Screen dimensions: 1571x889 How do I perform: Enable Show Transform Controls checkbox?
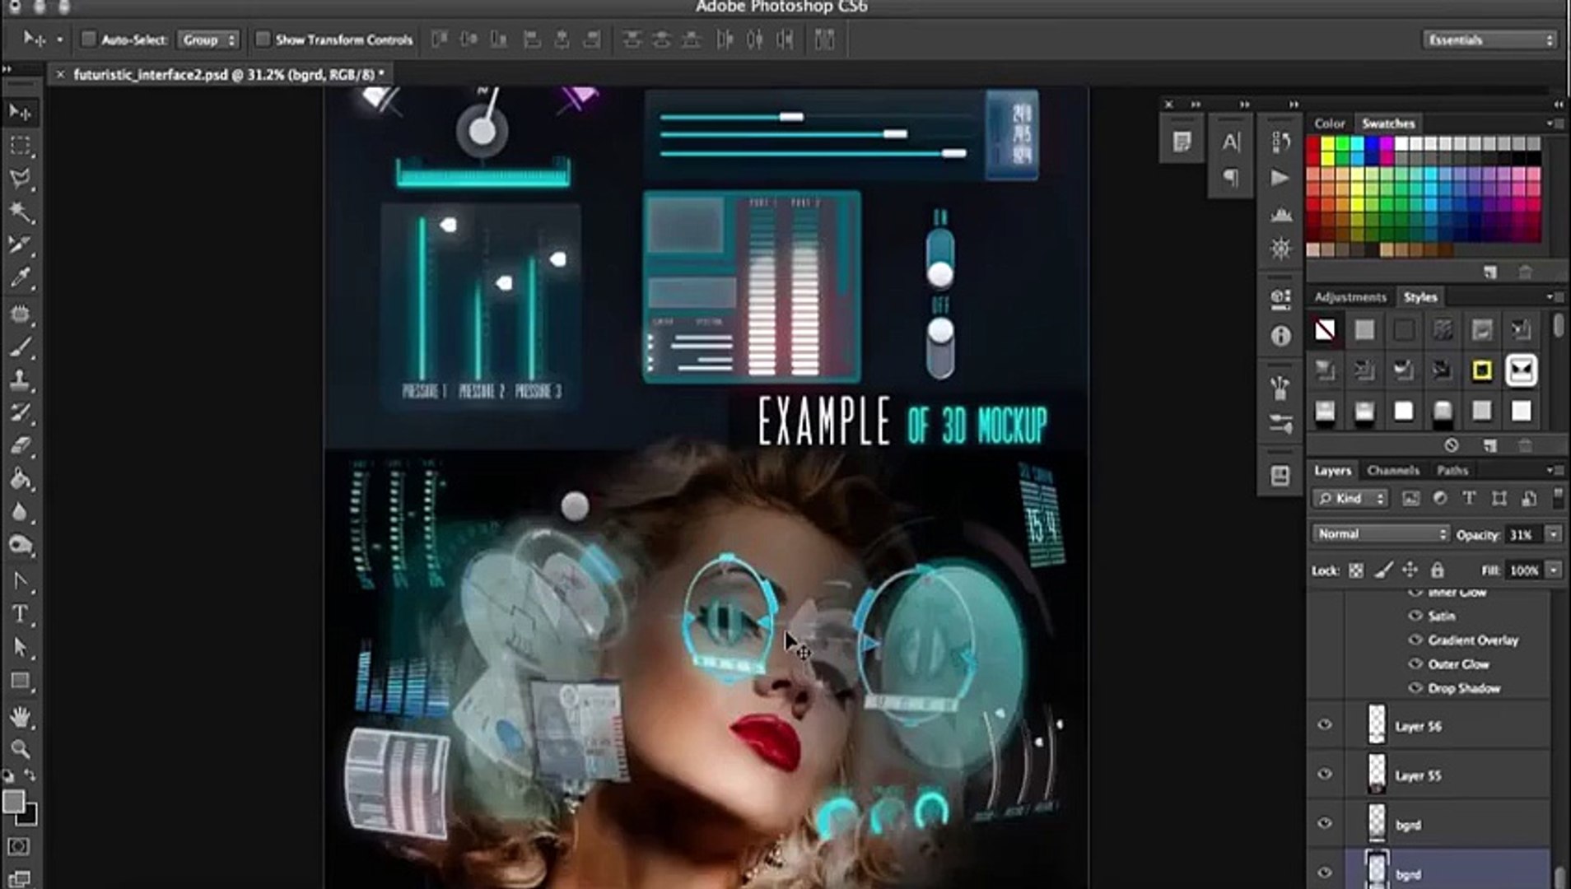click(263, 39)
